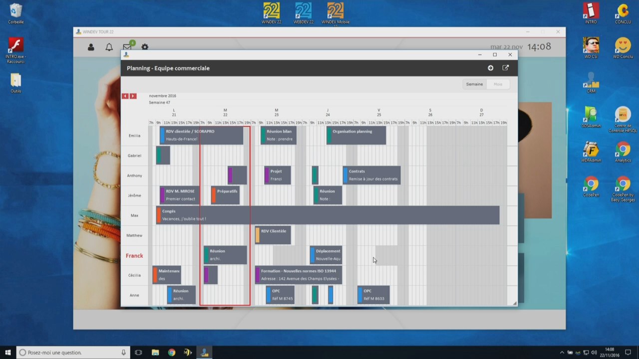Open WINDEV Mobile 22 desktop shortcut
639x359 pixels.
[335, 13]
